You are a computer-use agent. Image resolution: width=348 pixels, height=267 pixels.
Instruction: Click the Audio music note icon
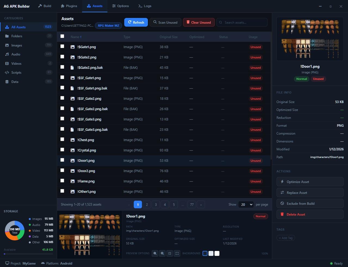(x=7, y=54)
